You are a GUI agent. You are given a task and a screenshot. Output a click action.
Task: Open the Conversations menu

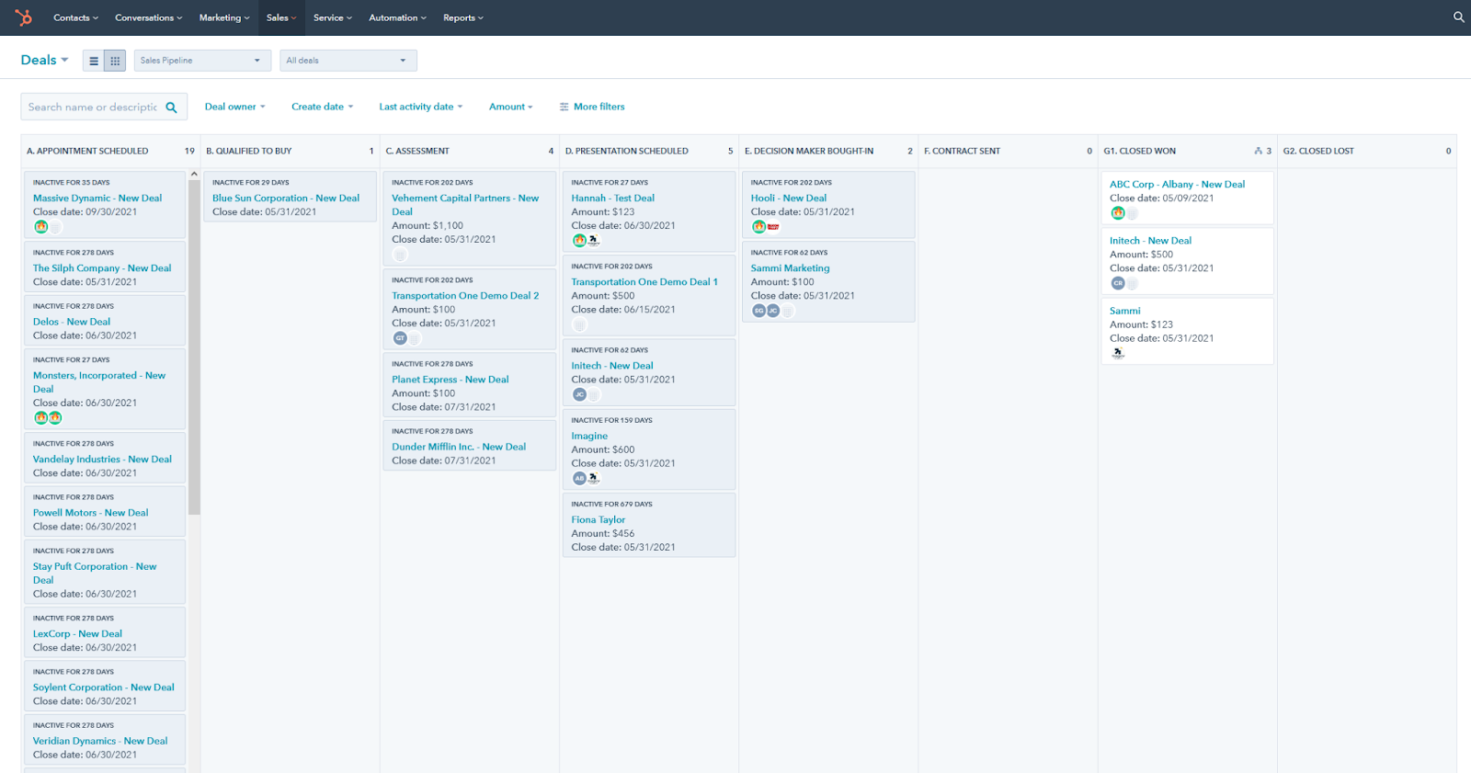point(148,17)
